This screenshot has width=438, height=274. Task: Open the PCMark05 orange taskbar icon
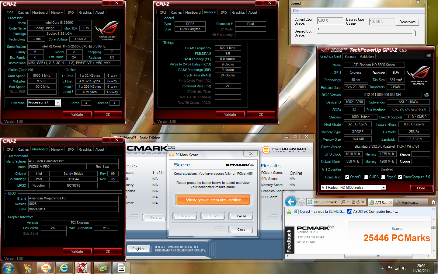[x=46, y=268]
